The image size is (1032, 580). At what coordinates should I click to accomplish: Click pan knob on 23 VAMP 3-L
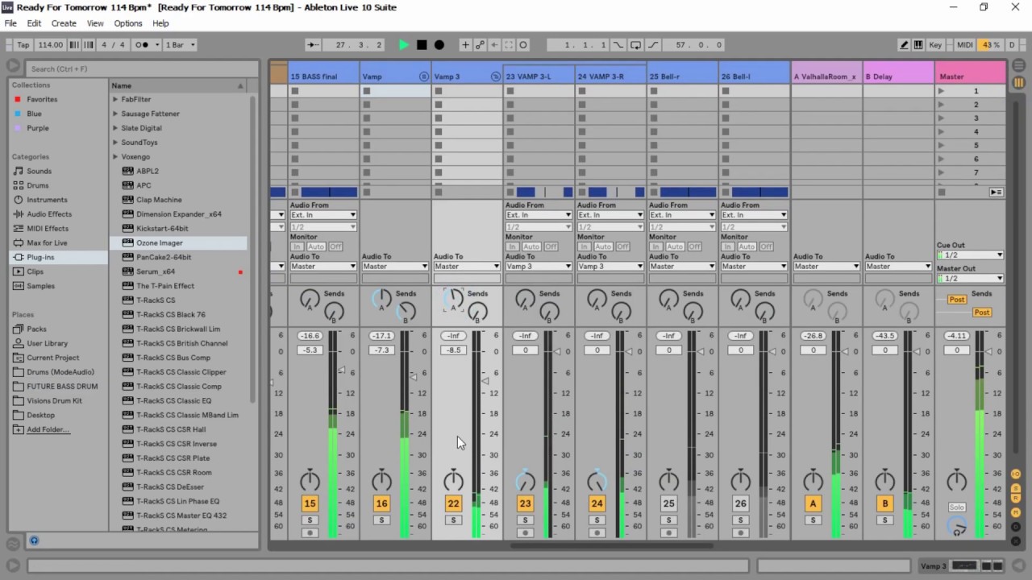tap(525, 482)
